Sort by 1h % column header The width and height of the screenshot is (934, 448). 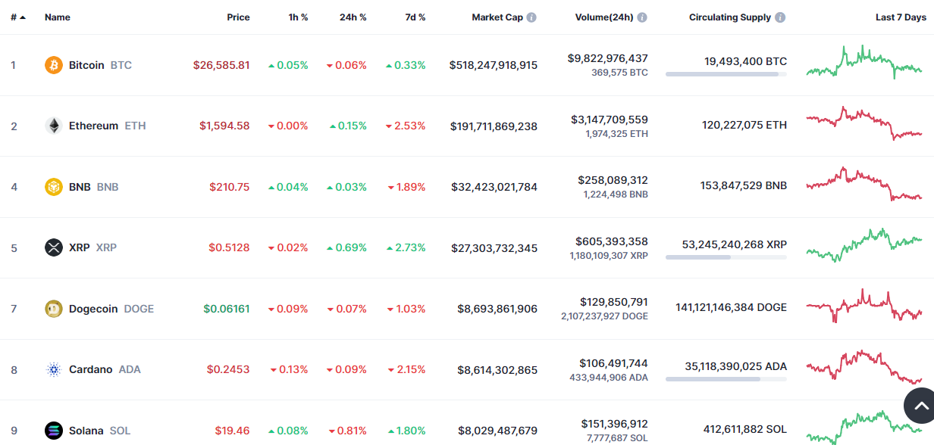point(298,17)
